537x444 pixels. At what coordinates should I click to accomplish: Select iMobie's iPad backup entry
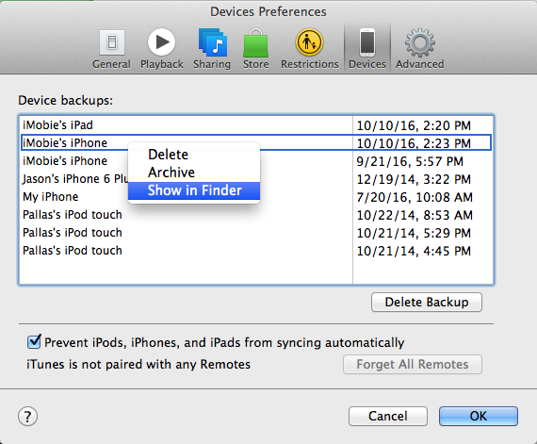click(x=256, y=125)
